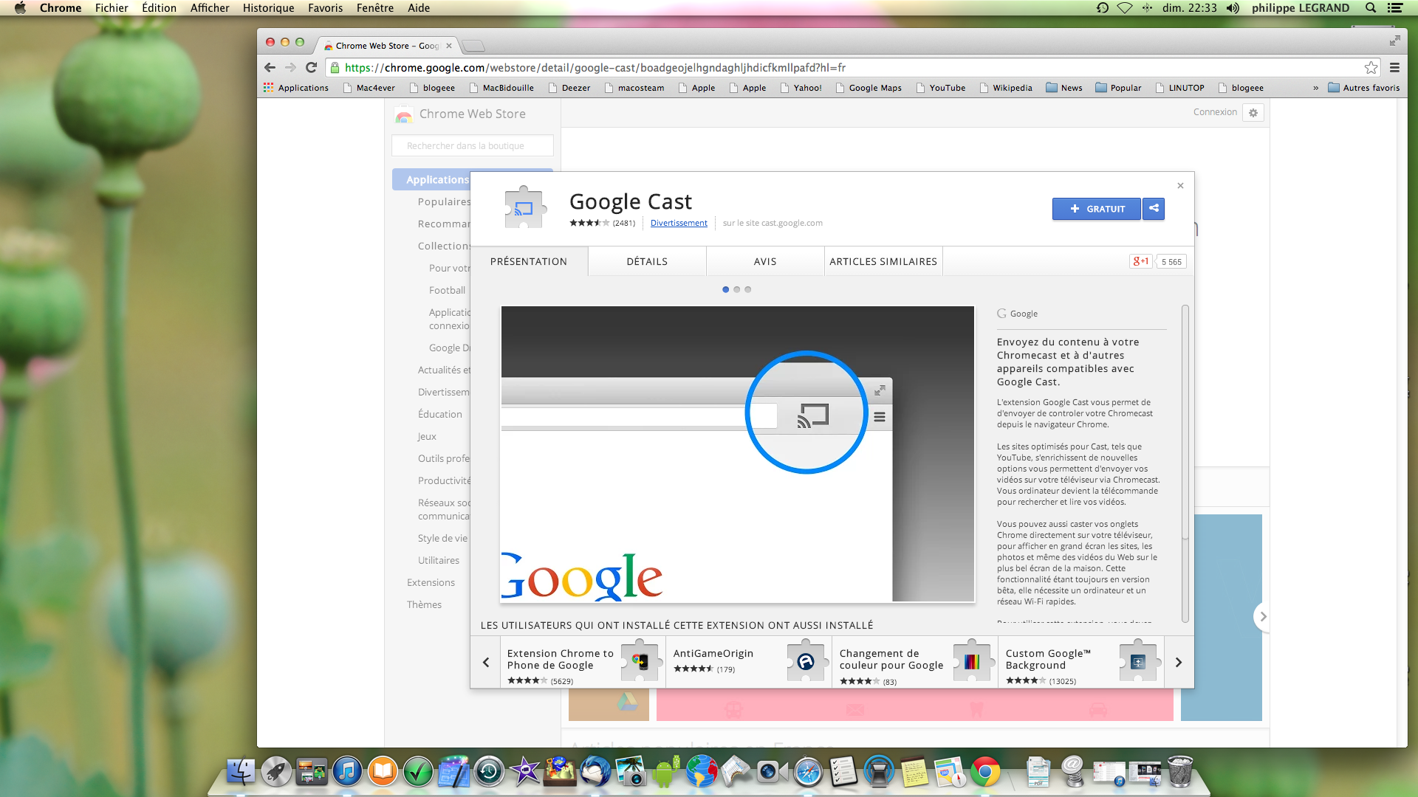The width and height of the screenshot is (1418, 797).
Task: Click the next arrow on the store background page
Action: pyautogui.click(x=1263, y=617)
